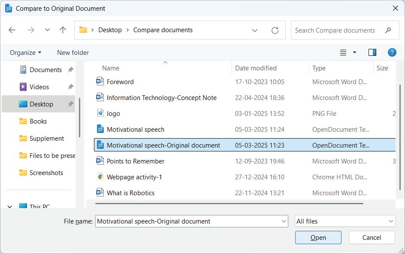Click the Up one level arrow
Viewport: 405px width, 254px height.
(63, 30)
